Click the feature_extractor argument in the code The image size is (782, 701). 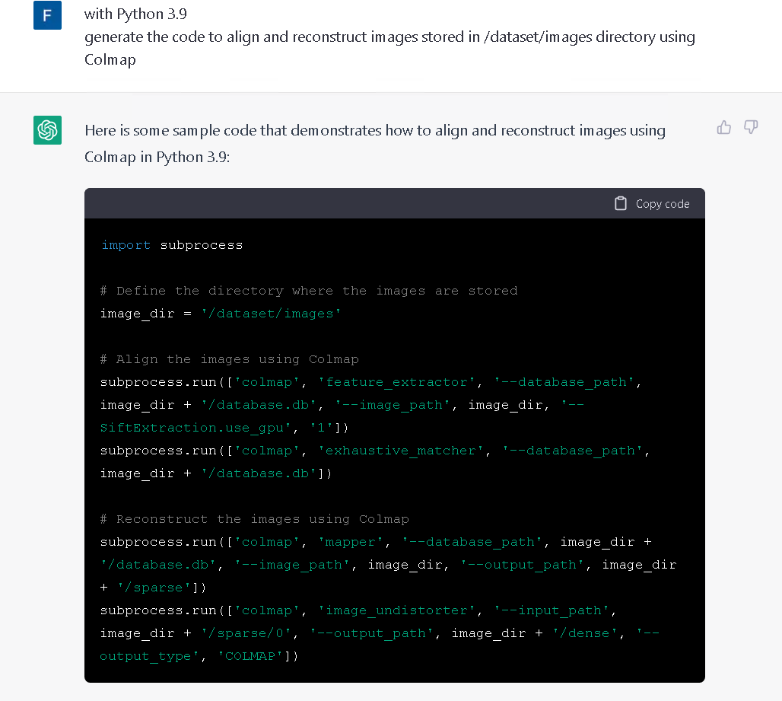(x=396, y=381)
